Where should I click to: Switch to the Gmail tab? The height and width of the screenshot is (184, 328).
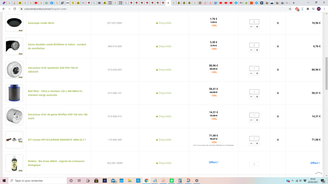coord(241,3)
